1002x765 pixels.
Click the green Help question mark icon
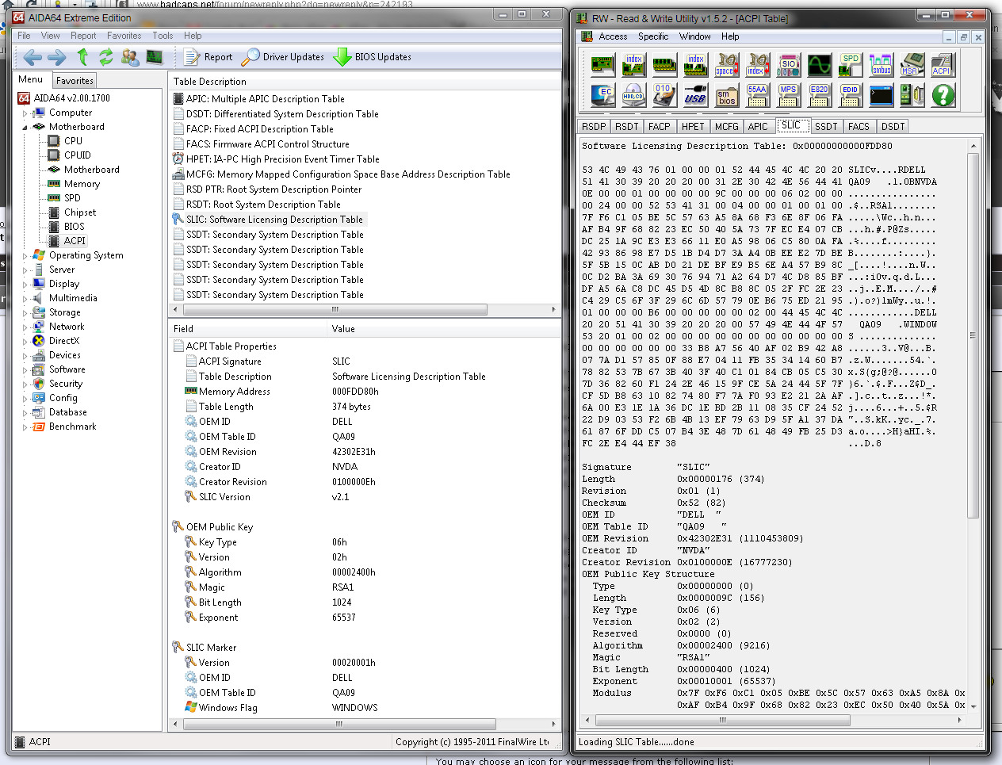click(x=943, y=96)
